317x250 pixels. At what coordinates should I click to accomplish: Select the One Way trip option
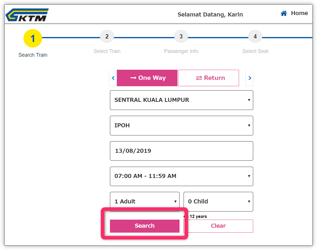pos(147,78)
